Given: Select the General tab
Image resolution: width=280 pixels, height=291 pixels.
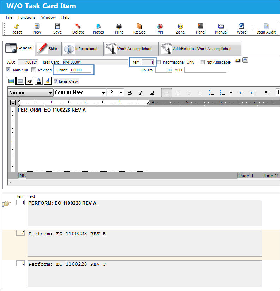Looking at the screenshot, I should pyautogui.click(x=19, y=48).
